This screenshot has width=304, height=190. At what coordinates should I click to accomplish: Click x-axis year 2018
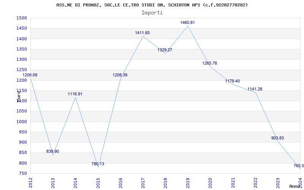tap(165, 183)
